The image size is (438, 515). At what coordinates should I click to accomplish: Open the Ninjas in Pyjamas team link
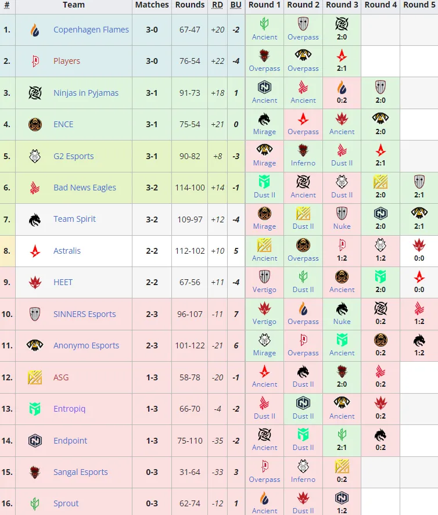point(86,93)
